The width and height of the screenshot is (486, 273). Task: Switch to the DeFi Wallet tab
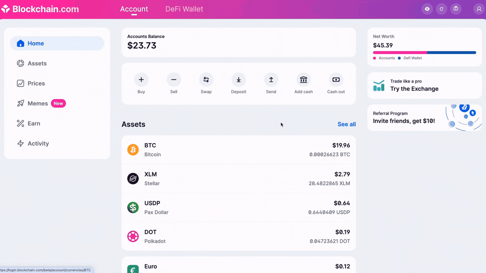click(x=184, y=9)
